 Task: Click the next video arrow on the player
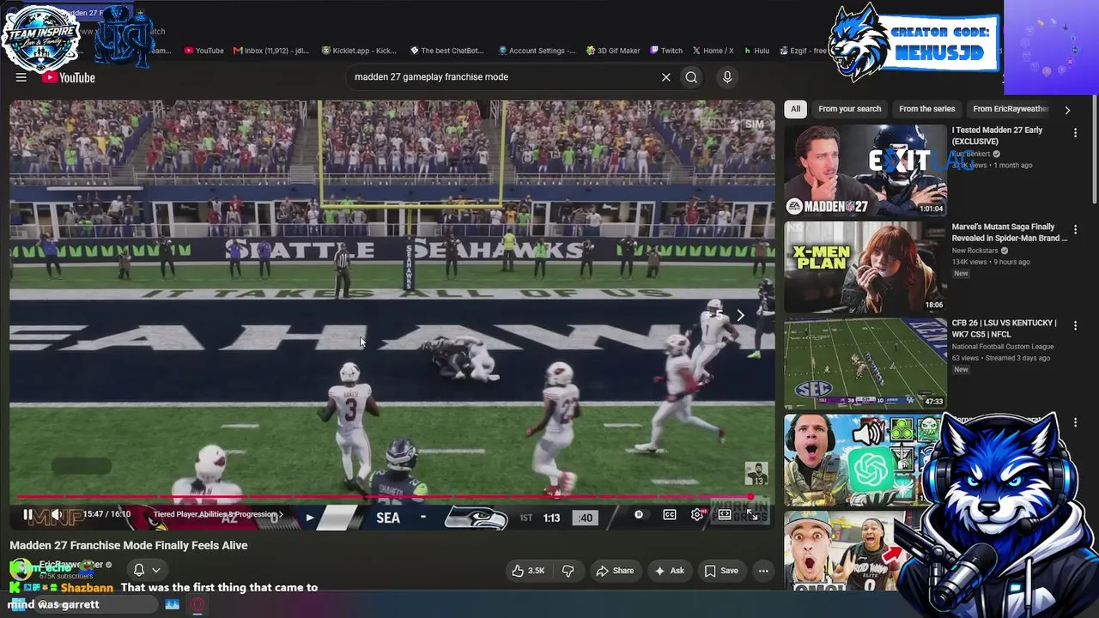pyautogui.click(x=740, y=316)
